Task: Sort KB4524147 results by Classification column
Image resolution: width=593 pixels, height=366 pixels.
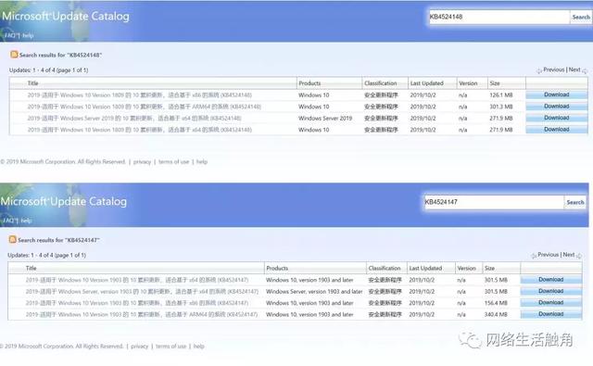Action: tap(385, 268)
